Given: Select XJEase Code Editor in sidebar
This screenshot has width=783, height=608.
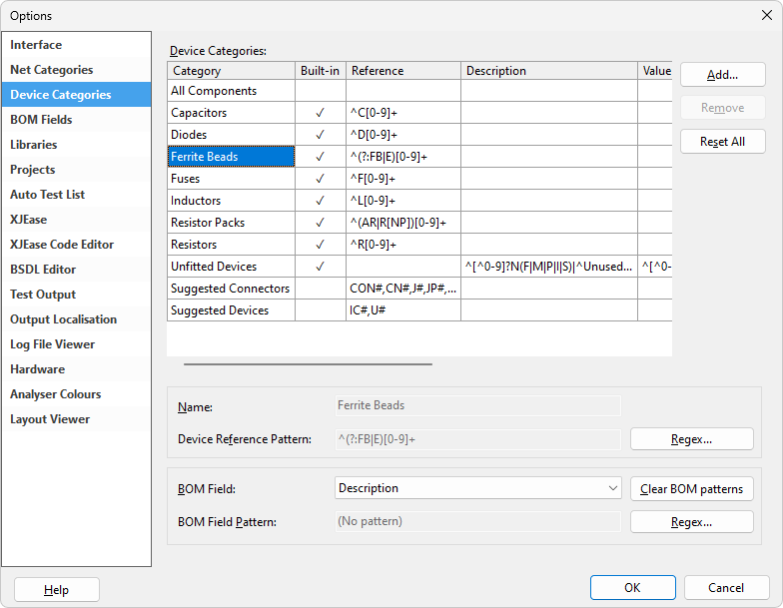Looking at the screenshot, I should pos(62,245).
